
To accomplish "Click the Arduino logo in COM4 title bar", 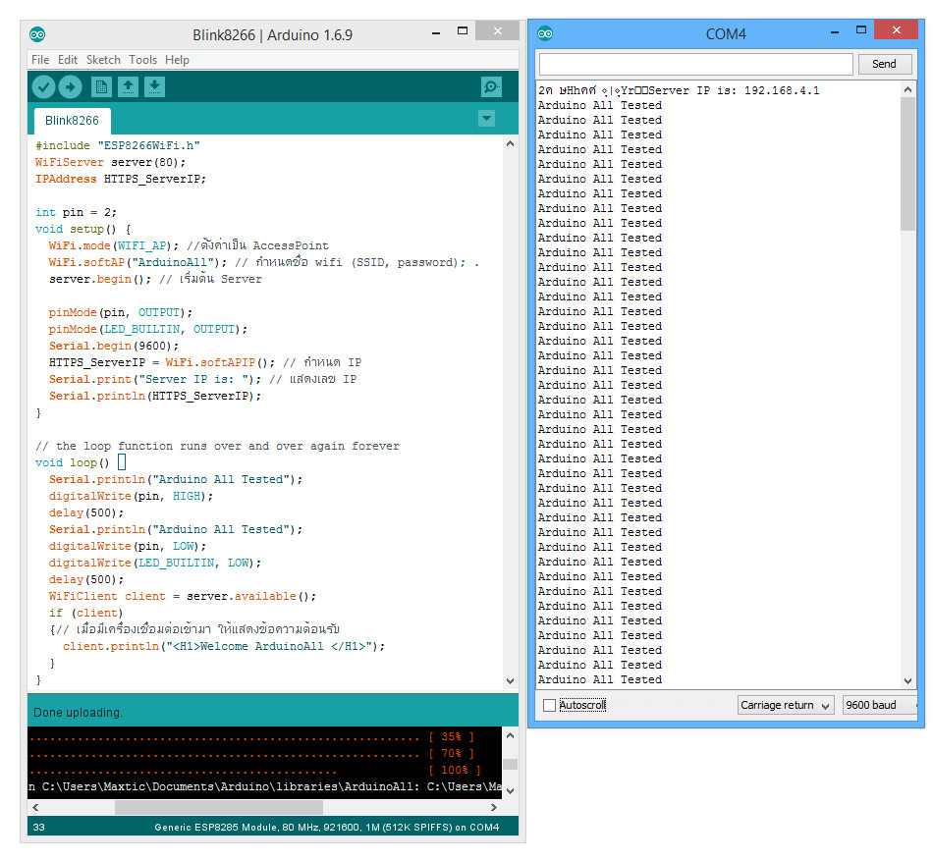I will (545, 34).
